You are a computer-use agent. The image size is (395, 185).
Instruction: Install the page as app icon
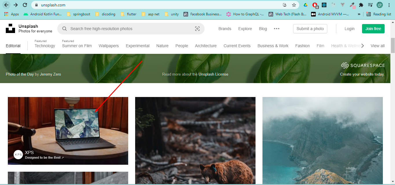pos(285,5)
